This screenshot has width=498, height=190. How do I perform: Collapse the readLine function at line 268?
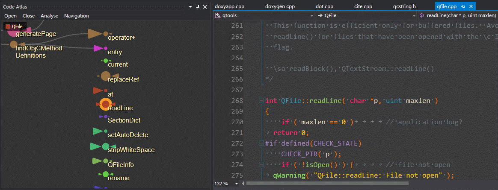click(x=261, y=101)
